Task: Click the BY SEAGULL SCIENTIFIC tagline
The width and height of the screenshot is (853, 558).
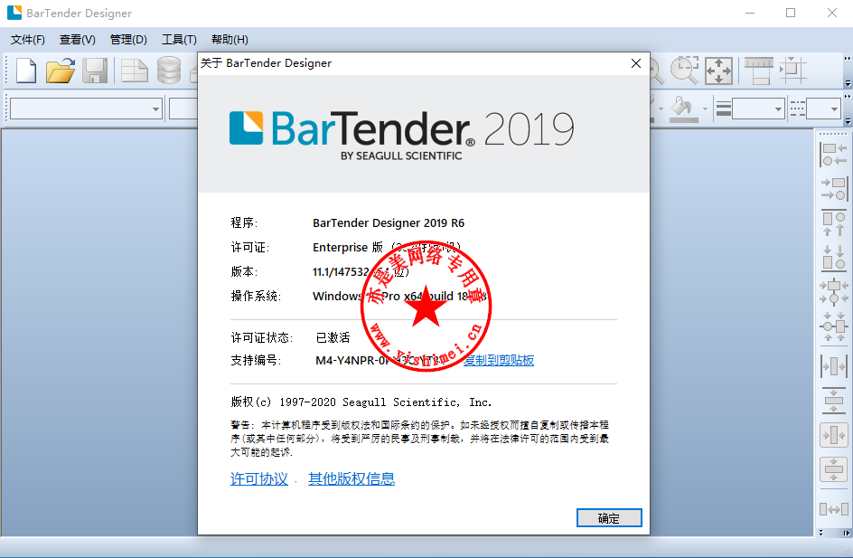Action: (401, 156)
